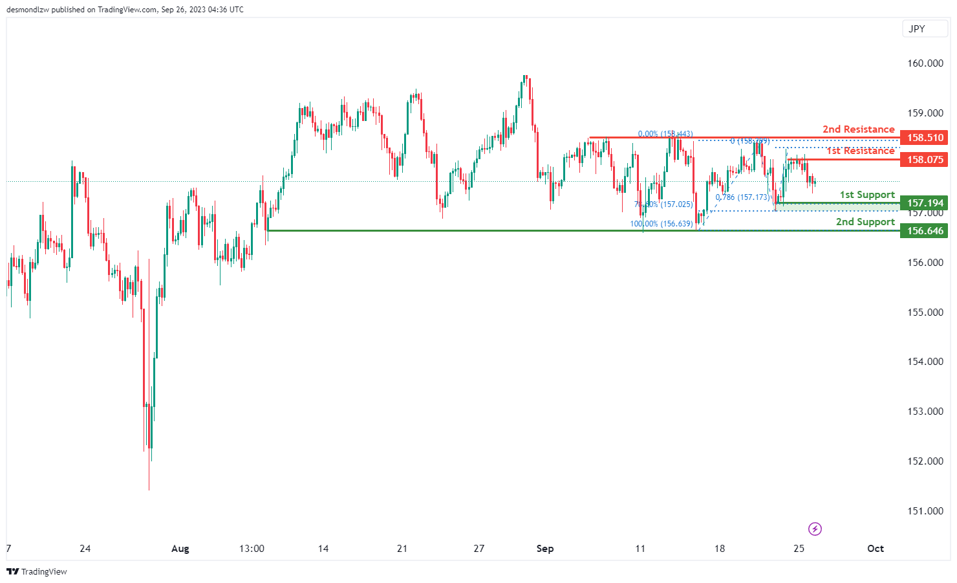
Task: Click the 0.00% Fibonacci label at top
Action: [665, 134]
